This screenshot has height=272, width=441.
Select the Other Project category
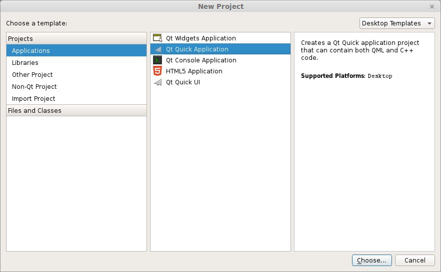click(32, 75)
